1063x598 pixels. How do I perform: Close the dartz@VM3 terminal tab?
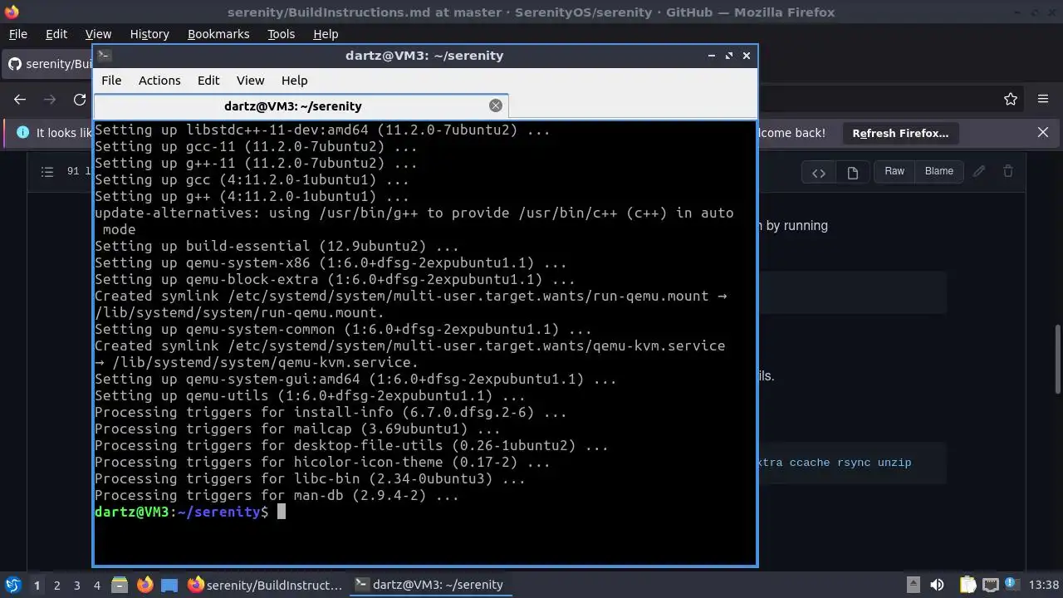(496, 105)
